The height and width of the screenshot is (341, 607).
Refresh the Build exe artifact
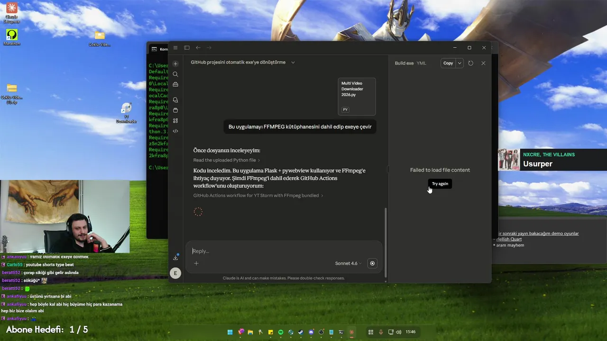[x=470, y=63]
